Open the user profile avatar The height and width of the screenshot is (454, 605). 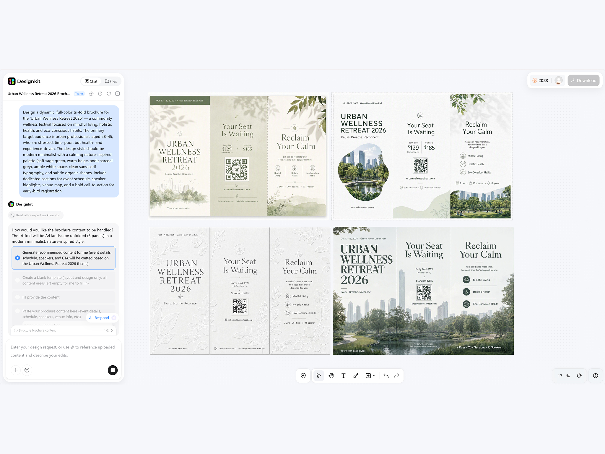tap(558, 80)
